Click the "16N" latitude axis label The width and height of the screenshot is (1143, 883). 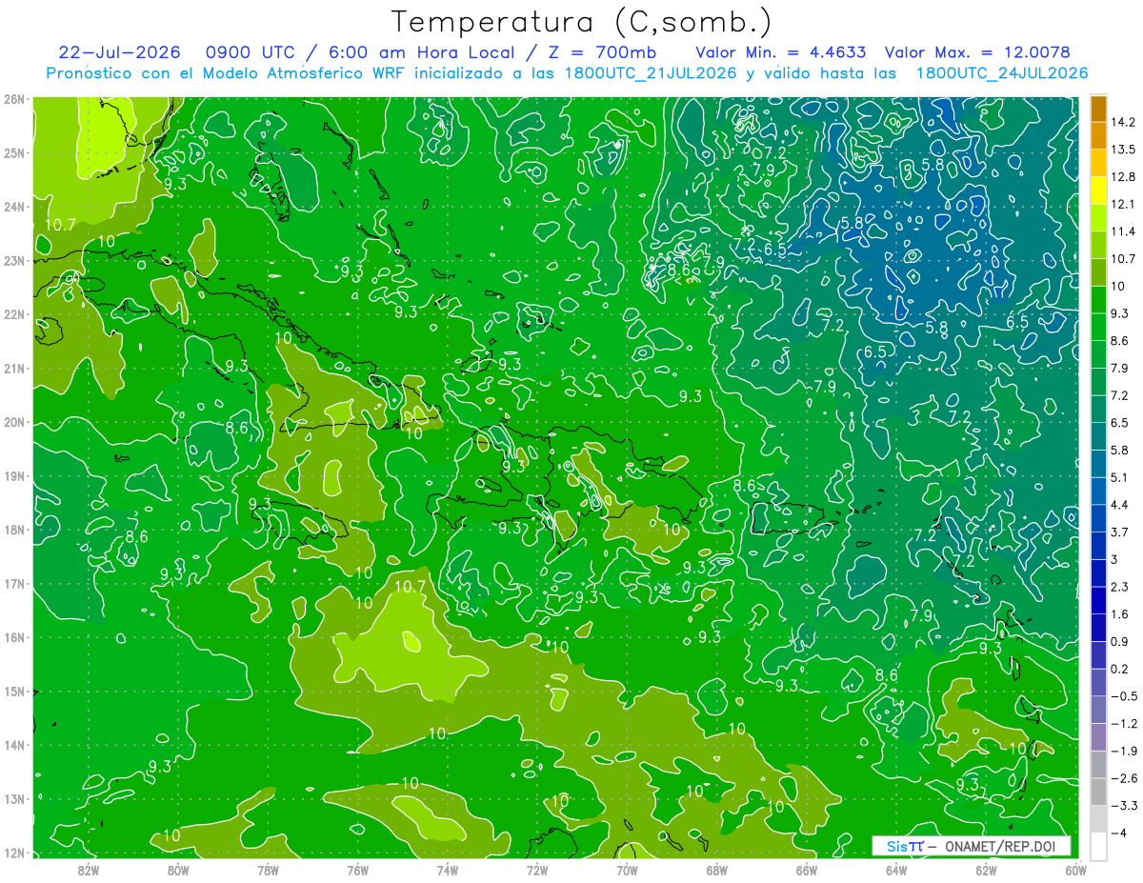[14, 637]
